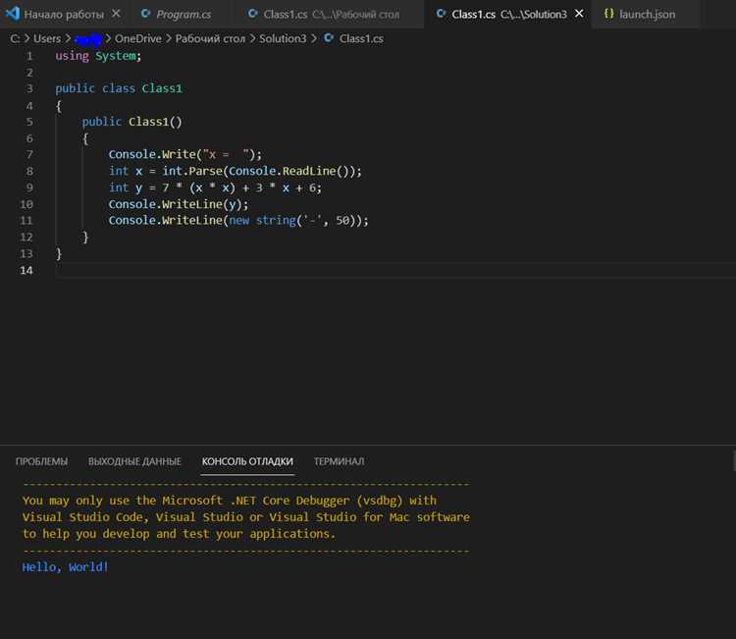Open the Program.cs tab
Viewport: 736px width, 639px height.
184,14
